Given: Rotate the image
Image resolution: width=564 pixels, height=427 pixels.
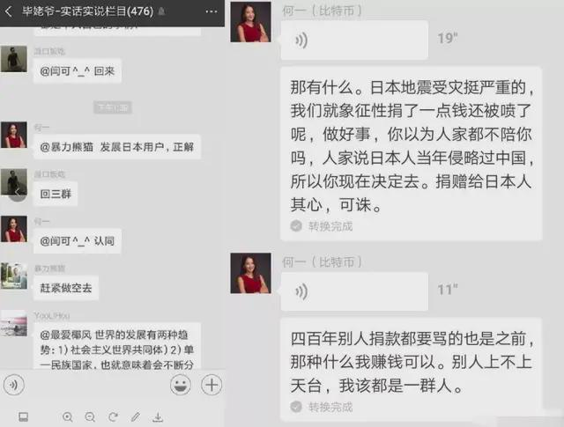Looking at the screenshot, I should coord(113,417).
